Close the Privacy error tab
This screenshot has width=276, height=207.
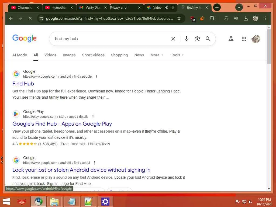tap(139, 8)
